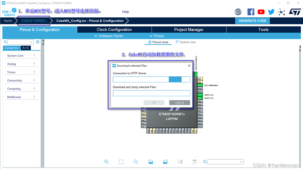Close the Download selected Files dialog
303x170 pixels.
(x=189, y=66)
